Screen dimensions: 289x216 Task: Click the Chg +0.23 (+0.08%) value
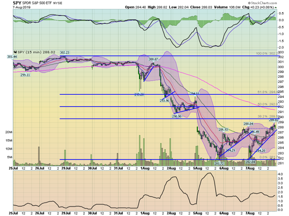(258, 7)
